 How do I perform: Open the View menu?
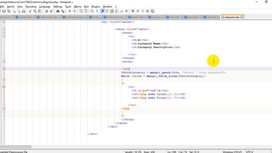(x=20, y=7)
